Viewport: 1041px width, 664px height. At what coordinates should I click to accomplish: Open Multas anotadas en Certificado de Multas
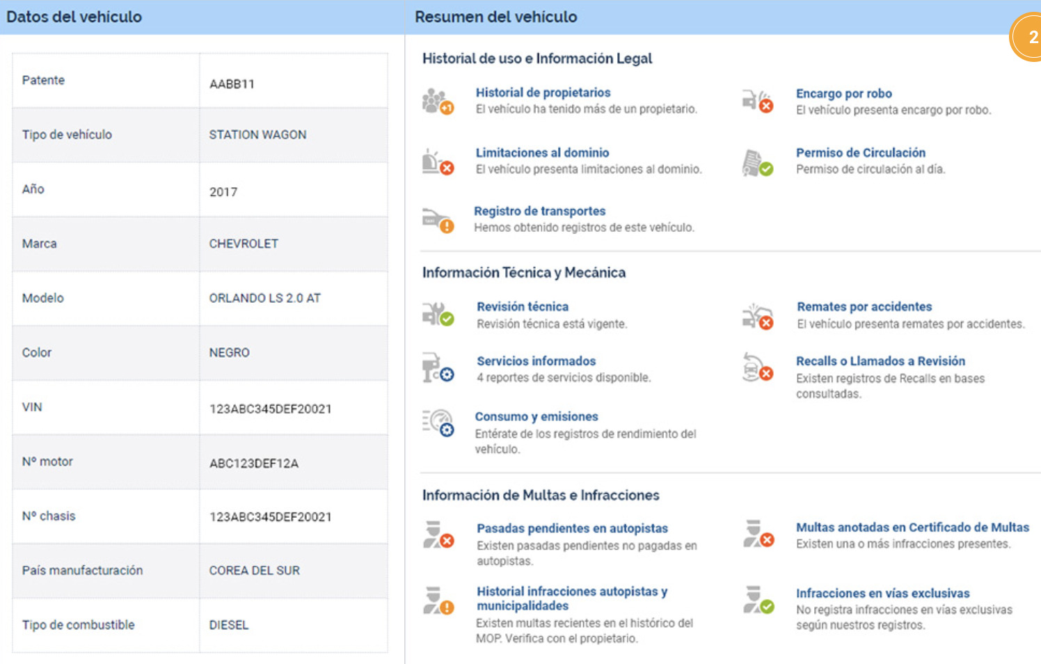tap(912, 528)
